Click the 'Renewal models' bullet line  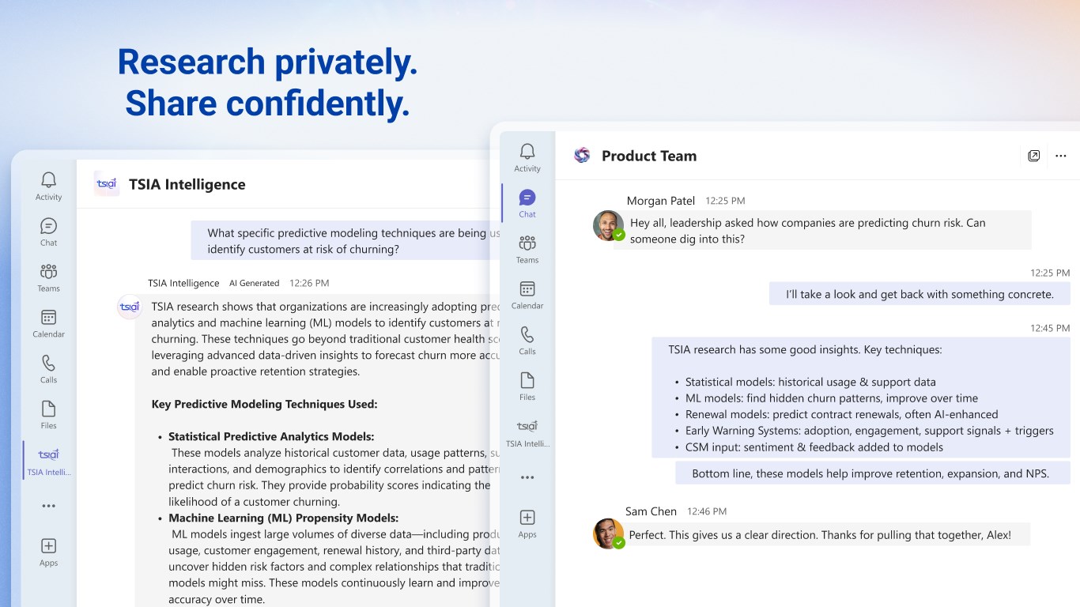tap(842, 414)
